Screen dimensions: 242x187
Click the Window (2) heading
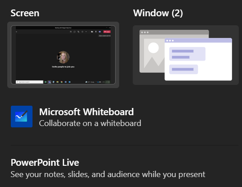[x=158, y=13]
